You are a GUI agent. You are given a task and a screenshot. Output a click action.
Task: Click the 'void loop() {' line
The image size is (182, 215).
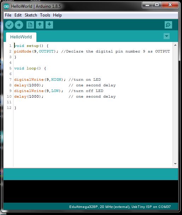pyautogui.click(x=30, y=68)
